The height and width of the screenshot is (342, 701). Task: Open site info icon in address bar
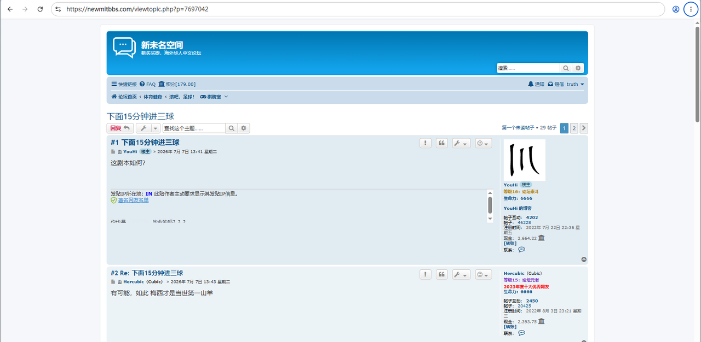(x=58, y=9)
